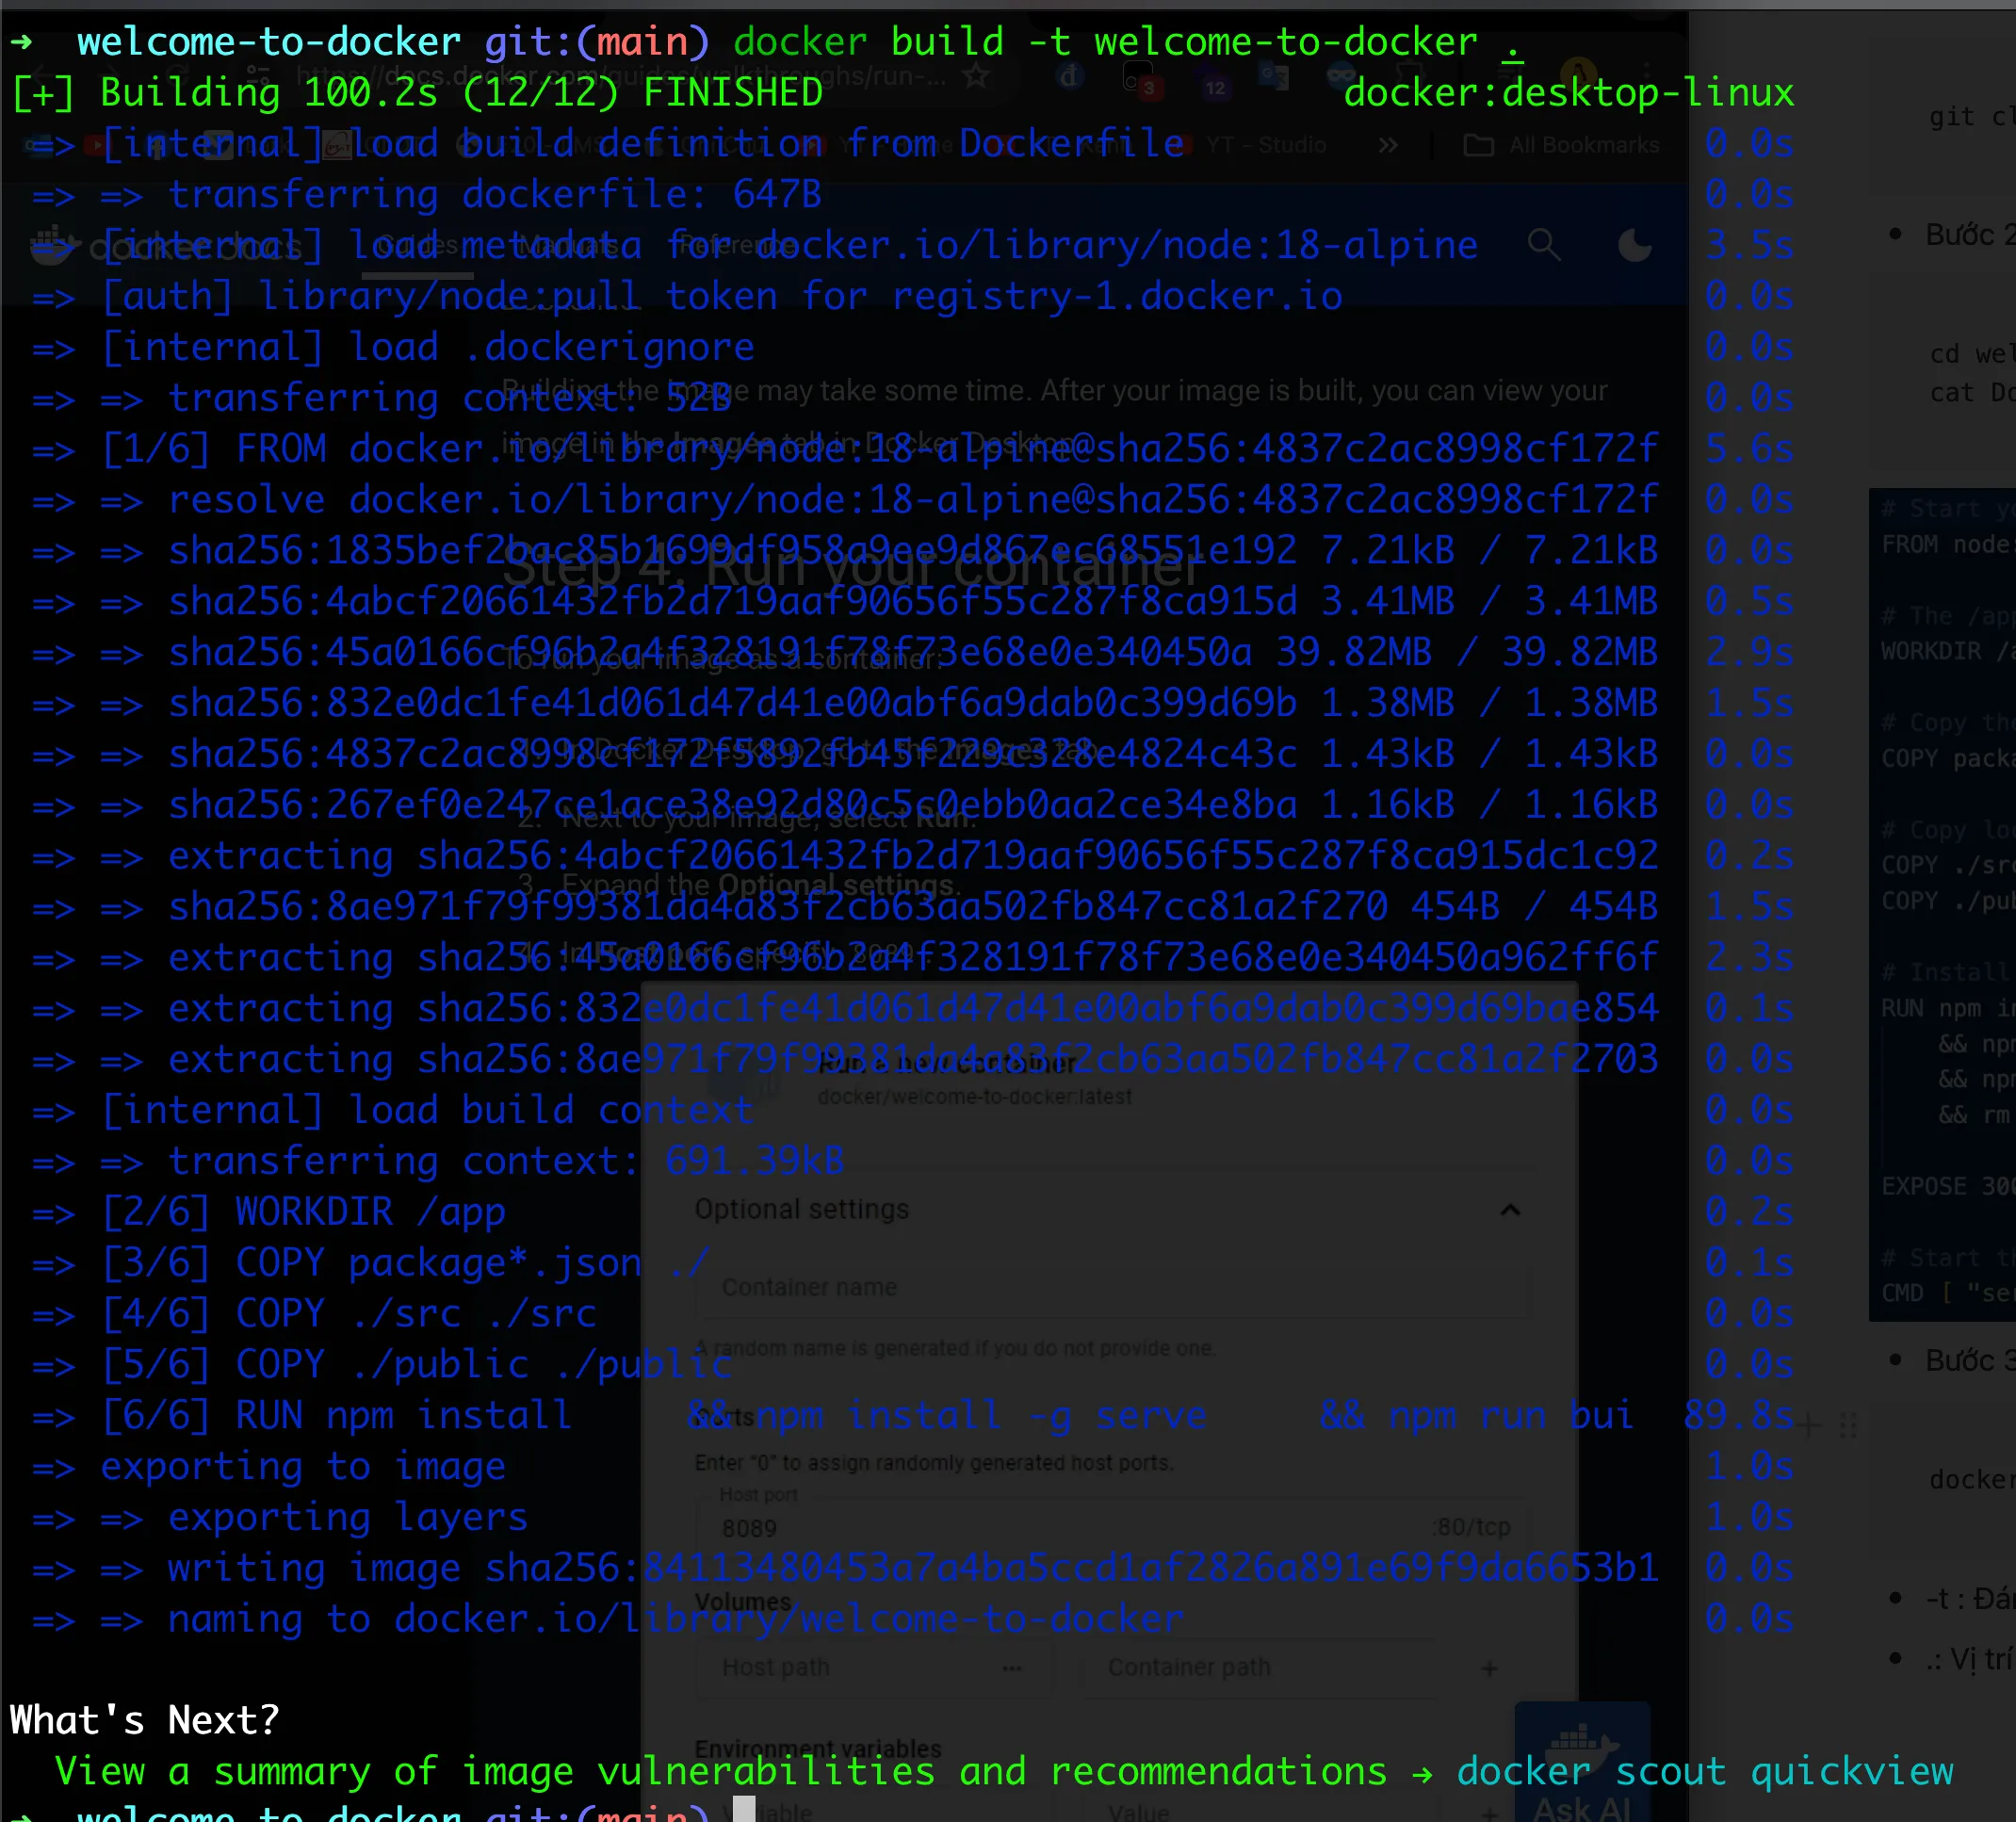Collapse the Optional settings section chevron

(1510, 1210)
